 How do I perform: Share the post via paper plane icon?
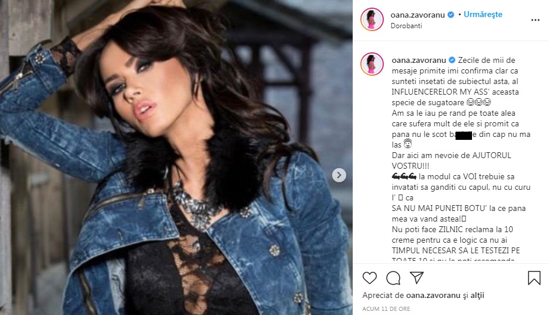click(417, 277)
